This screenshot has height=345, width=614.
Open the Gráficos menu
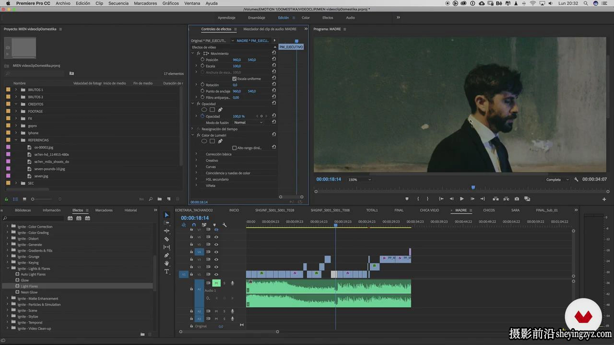coord(171,3)
